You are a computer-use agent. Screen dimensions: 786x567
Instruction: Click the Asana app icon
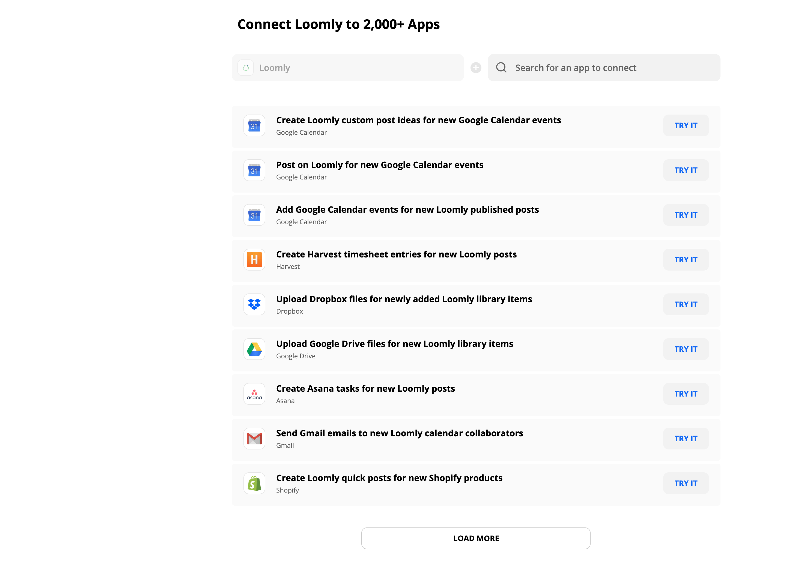pyautogui.click(x=254, y=394)
